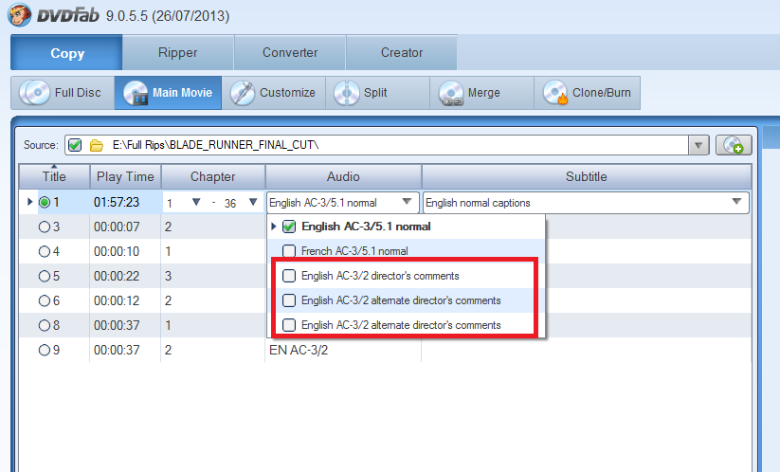The image size is (780, 472).
Task: Expand title 1 row arrow
Action: pyautogui.click(x=29, y=202)
